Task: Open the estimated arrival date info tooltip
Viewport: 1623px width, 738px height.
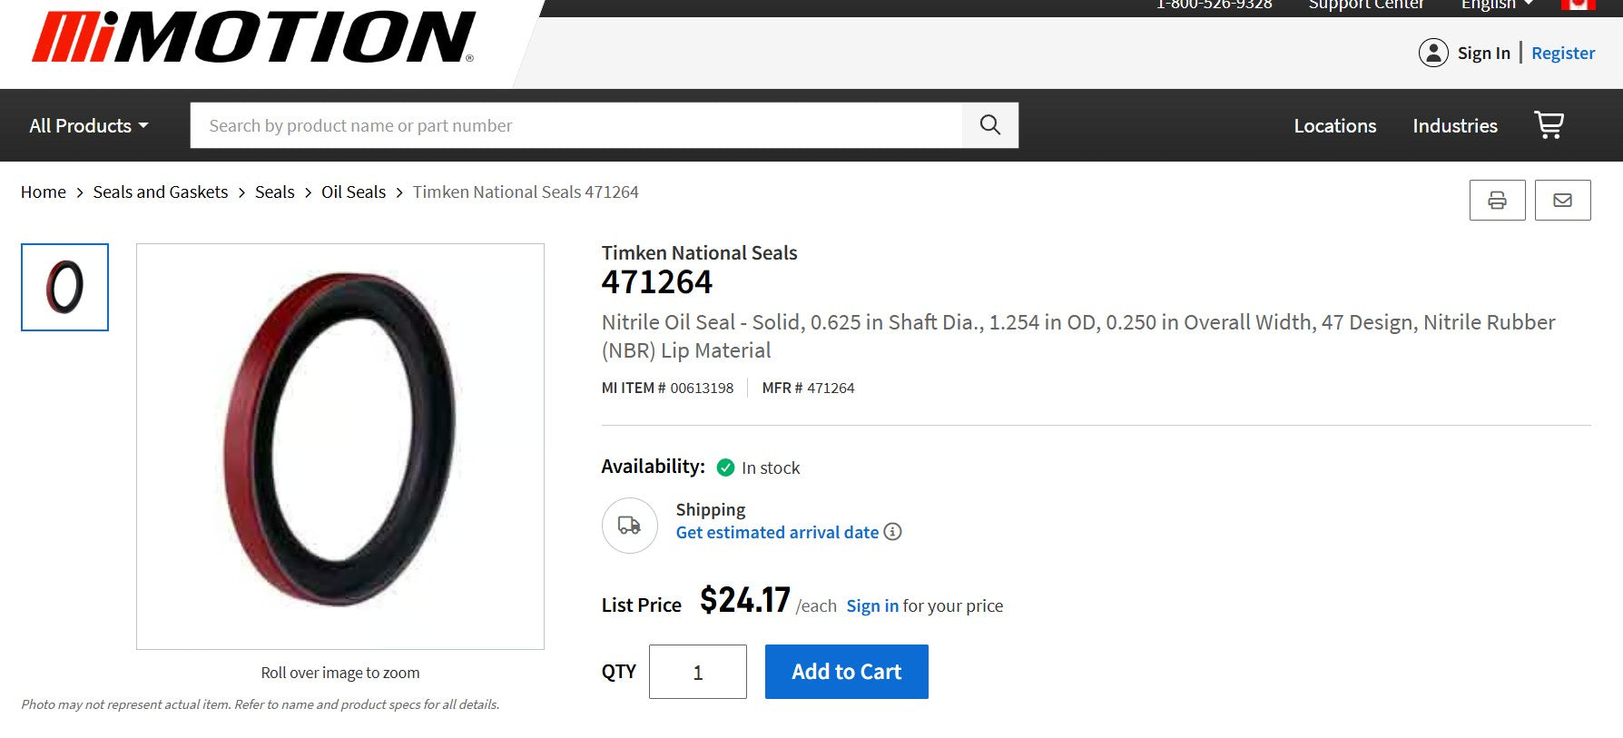Action: coord(892,532)
